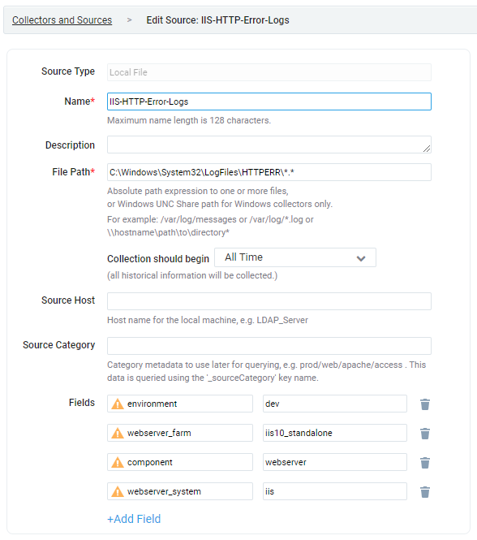Click Description textarea resize handle
This screenshot has height=540, width=477.
click(427, 149)
